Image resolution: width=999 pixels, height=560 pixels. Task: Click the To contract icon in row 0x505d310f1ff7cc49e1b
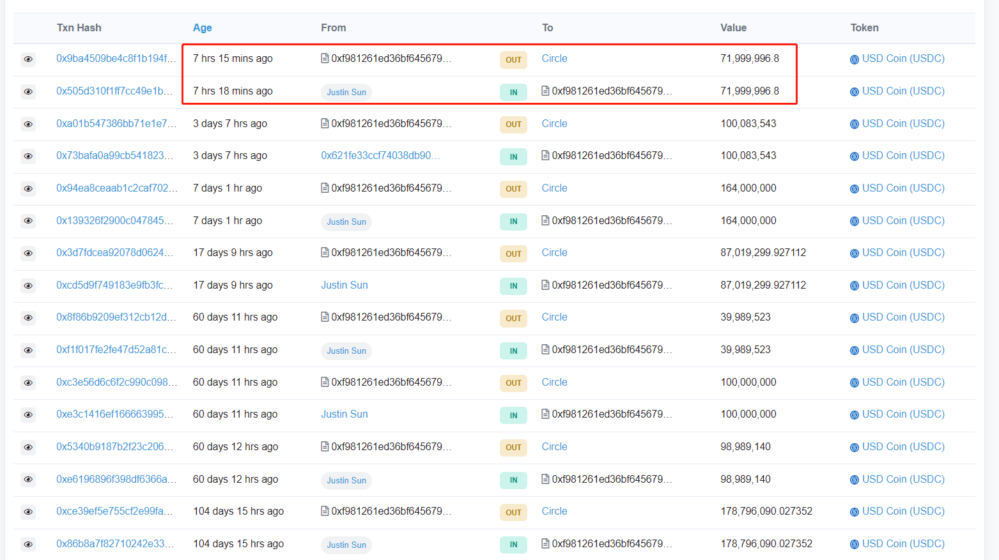tap(545, 91)
